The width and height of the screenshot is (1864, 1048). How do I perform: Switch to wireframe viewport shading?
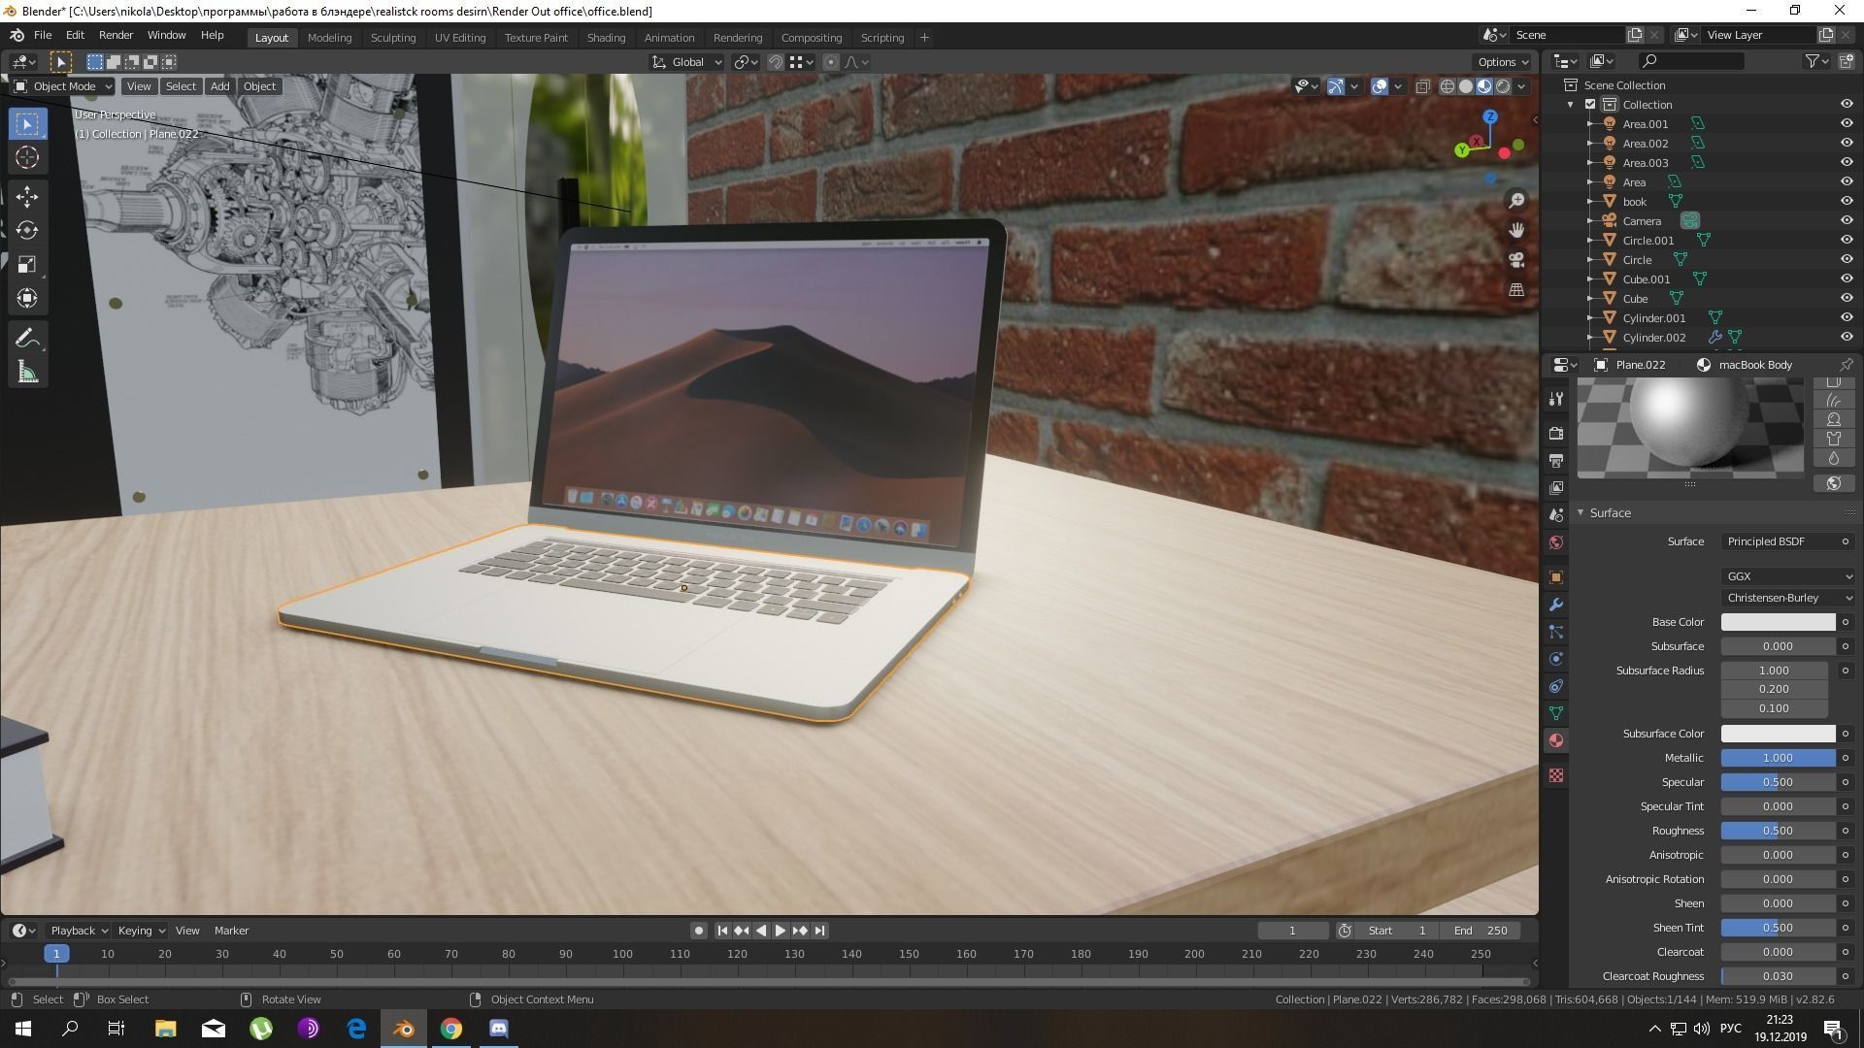[x=1448, y=86]
